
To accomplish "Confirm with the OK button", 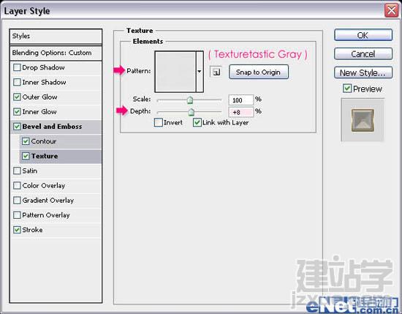I will [x=363, y=35].
